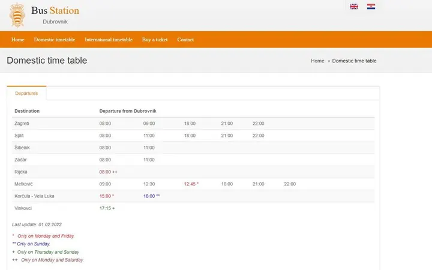The width and height of the screenshot is (432, 270).
Task: Click Metković's red 12:45 * departure
Action: pyautogui.click(x=191, y=184)
